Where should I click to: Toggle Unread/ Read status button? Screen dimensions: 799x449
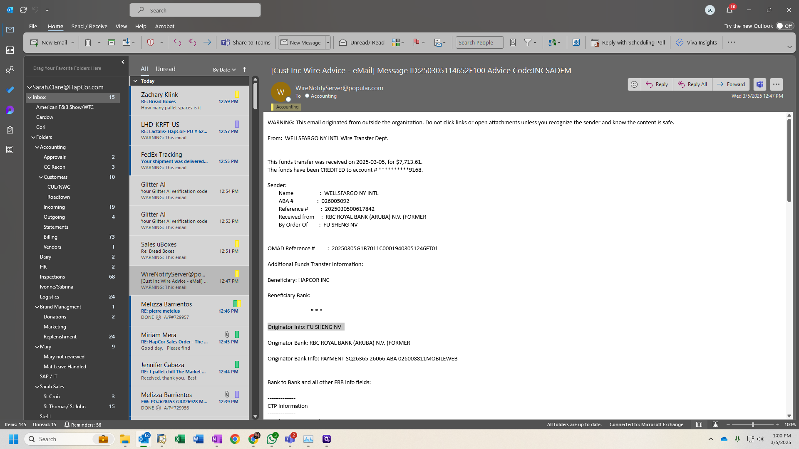point(362,42)
